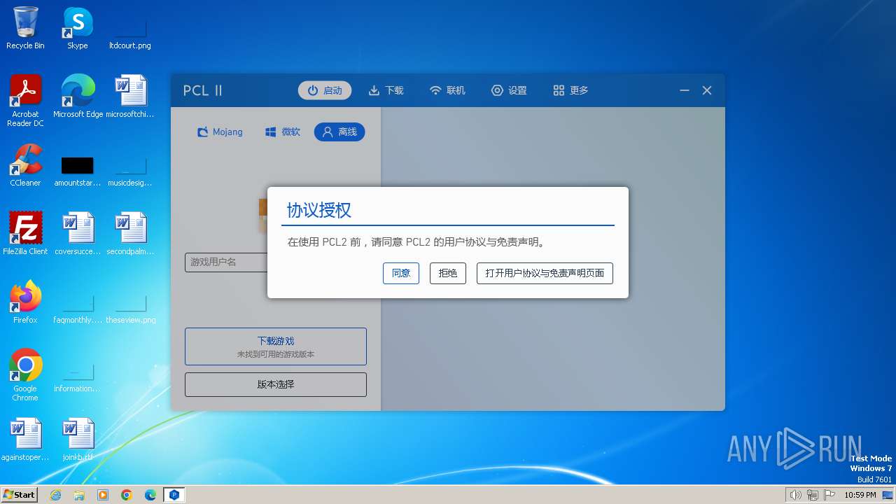Screen dimensions: 896x504
Task: Open the 联机 multiplayer tab
Action: pyautogui.click(x=448, y=90)
